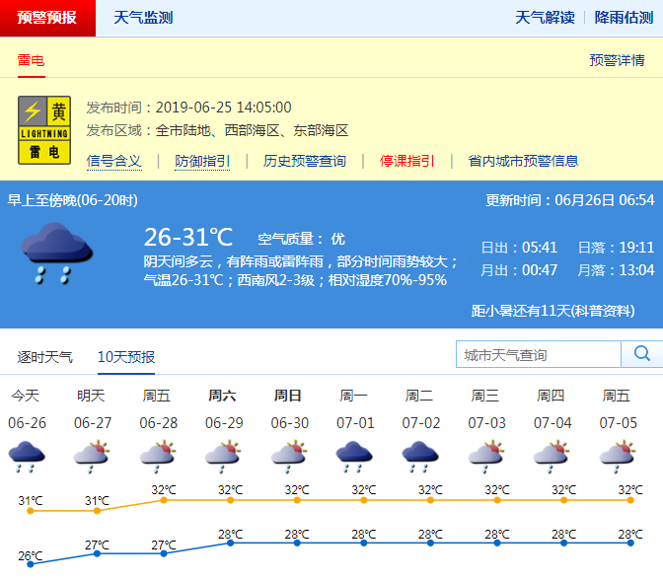Click the 城市天气查询 search field

tap(538, 354)
